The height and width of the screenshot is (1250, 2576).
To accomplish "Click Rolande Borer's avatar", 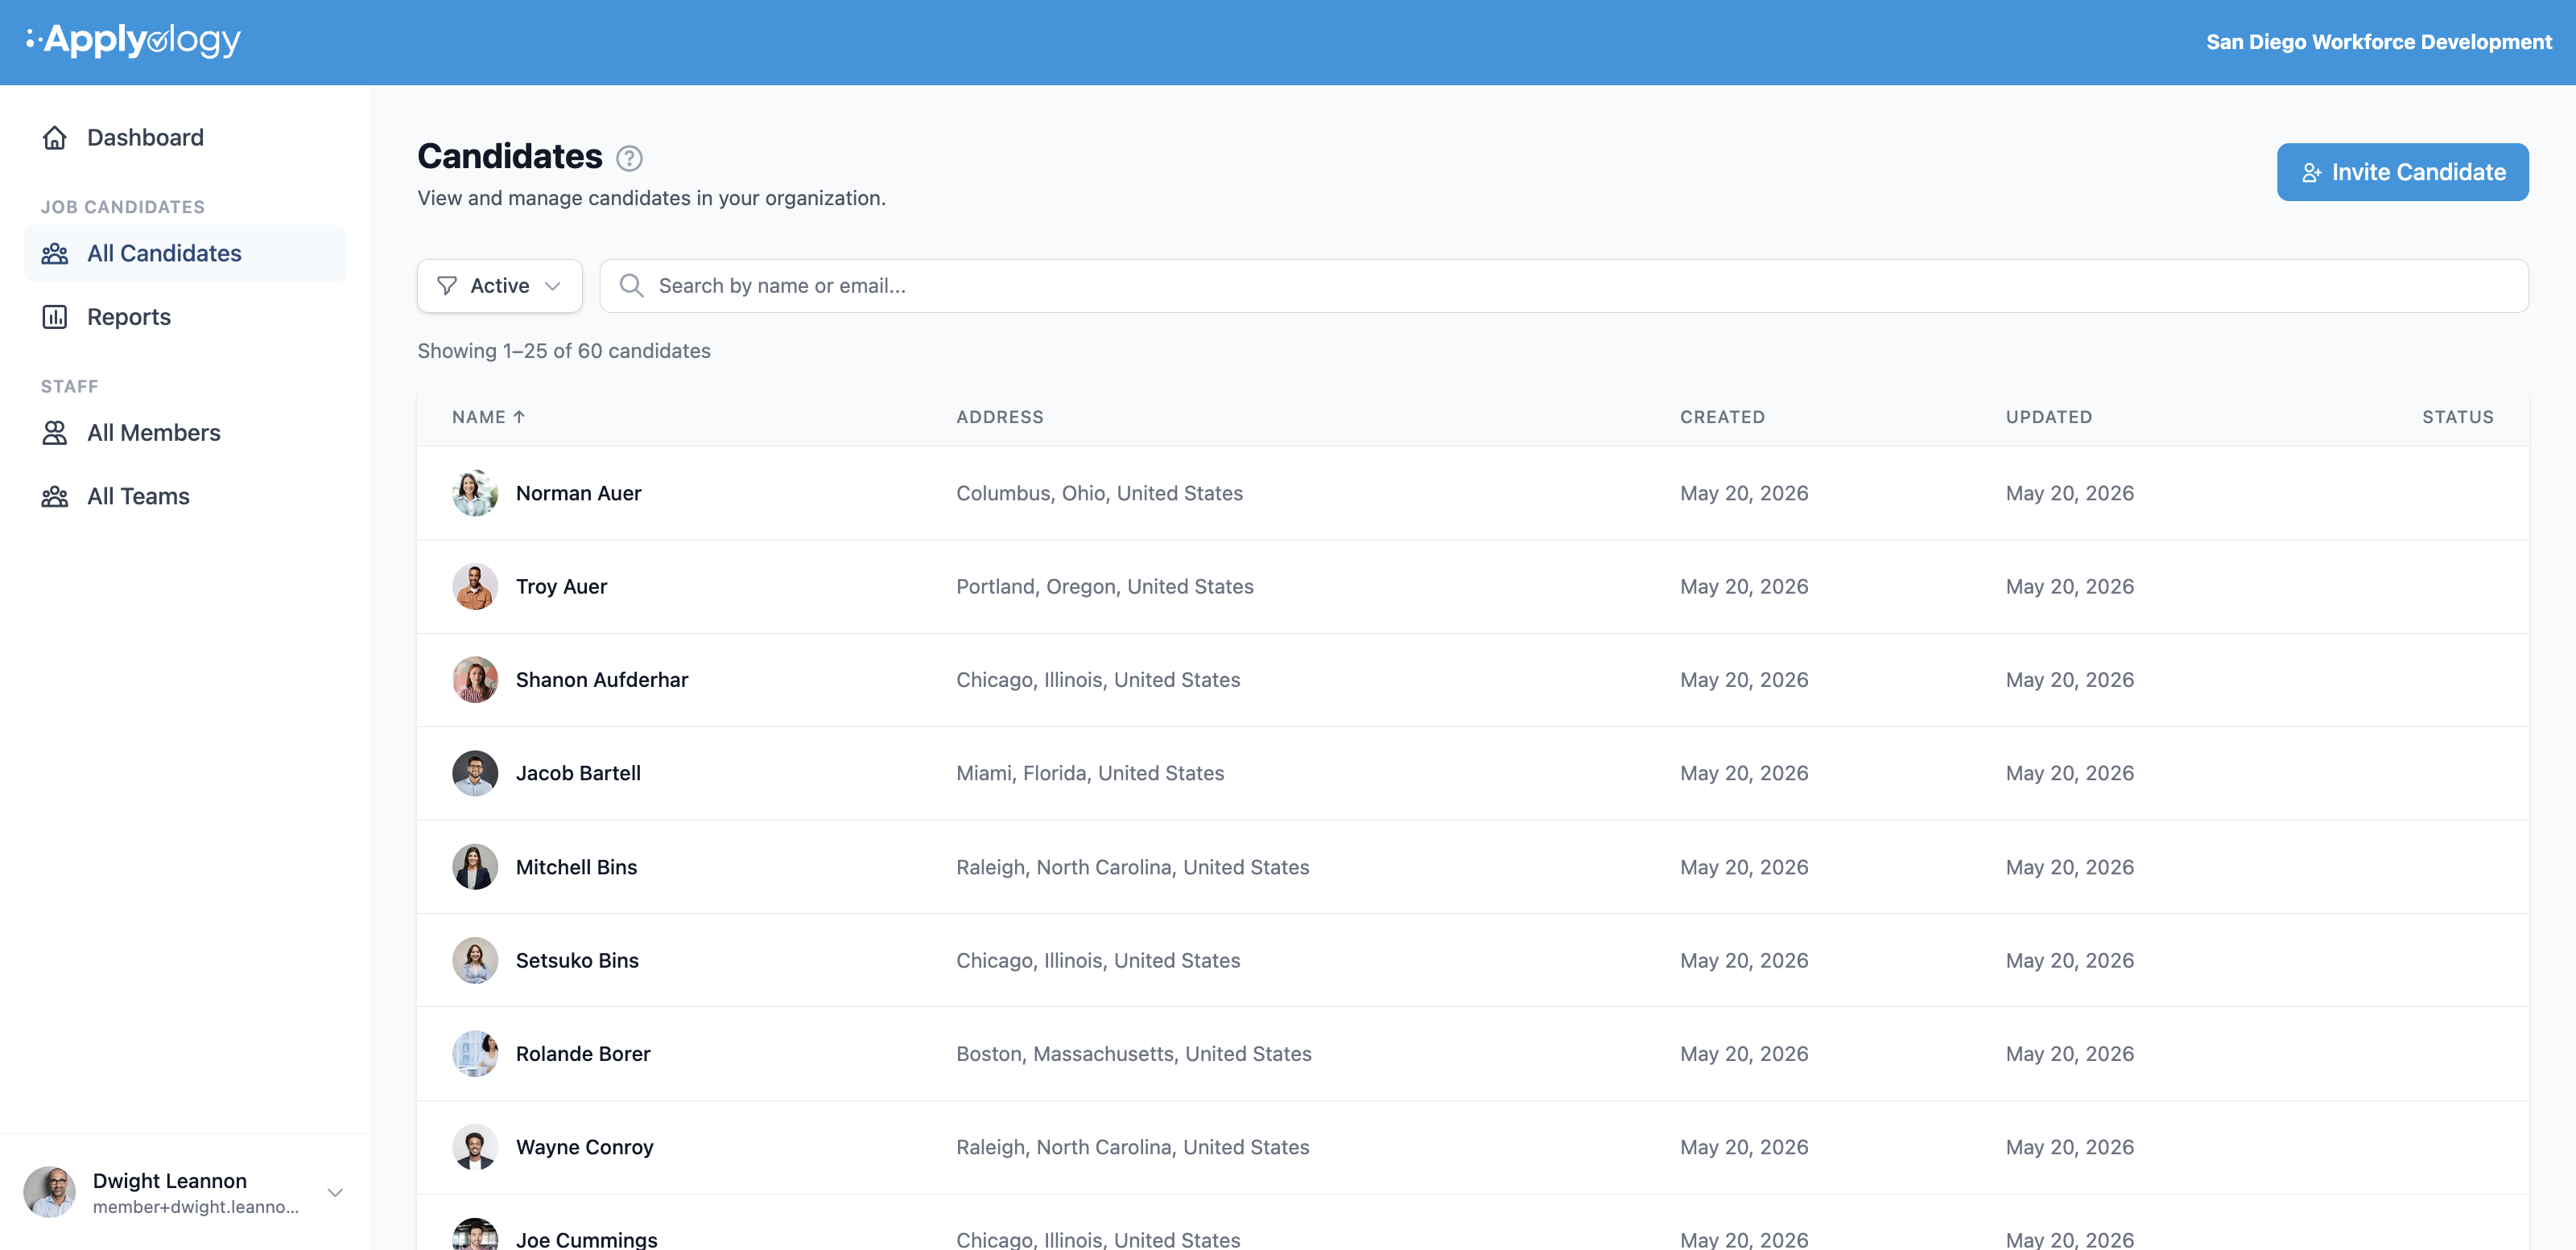I will (475, 1055).
